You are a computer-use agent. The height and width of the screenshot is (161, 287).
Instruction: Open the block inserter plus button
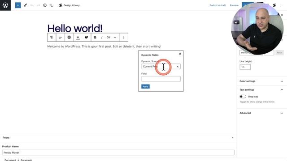(18, 5)
